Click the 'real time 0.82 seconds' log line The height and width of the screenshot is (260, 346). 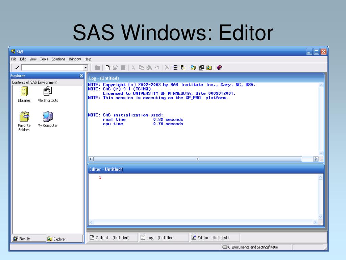tap(143, 120)
